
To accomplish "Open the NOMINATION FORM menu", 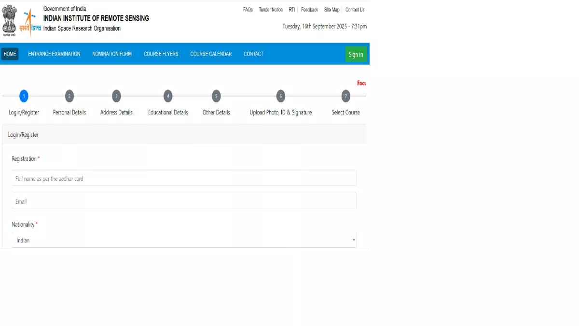I will pyautogui.click(x=112, y=54).
